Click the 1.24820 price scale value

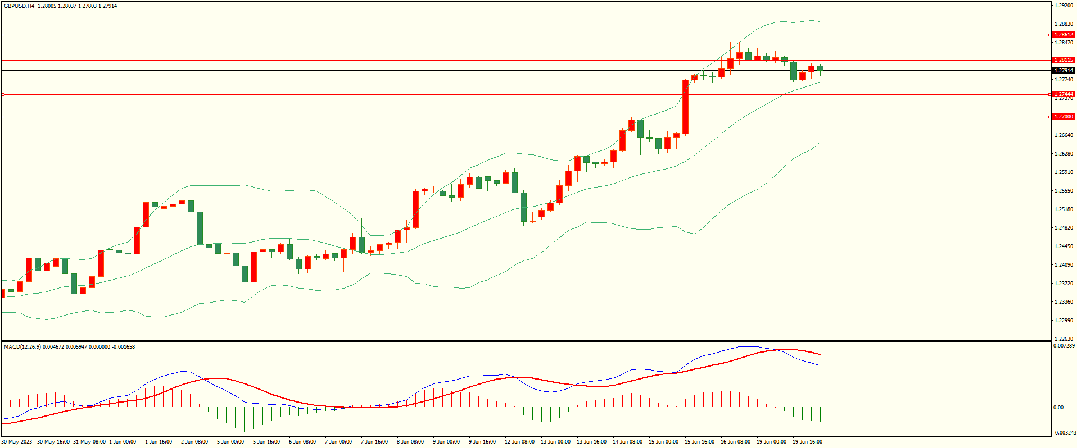(x=1064, y=228)
